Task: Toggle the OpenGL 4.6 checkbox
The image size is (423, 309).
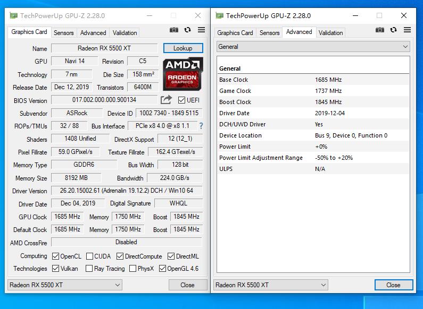Action: click(162, 268)
